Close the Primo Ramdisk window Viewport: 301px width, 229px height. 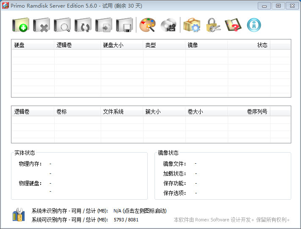click(x=292, y=6)
